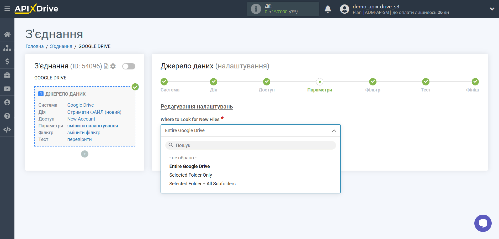The height and width of the screenshot is (239, 499).
Task: Open the help question sidebar icon
Action: point(7,116)
